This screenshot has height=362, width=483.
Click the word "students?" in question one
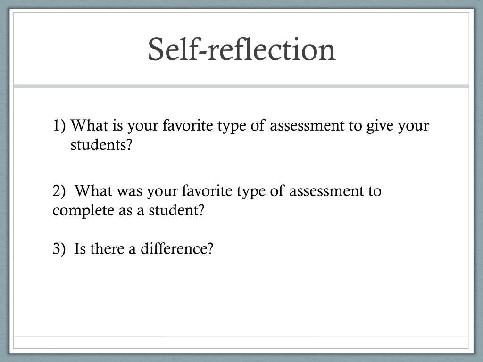101,145
